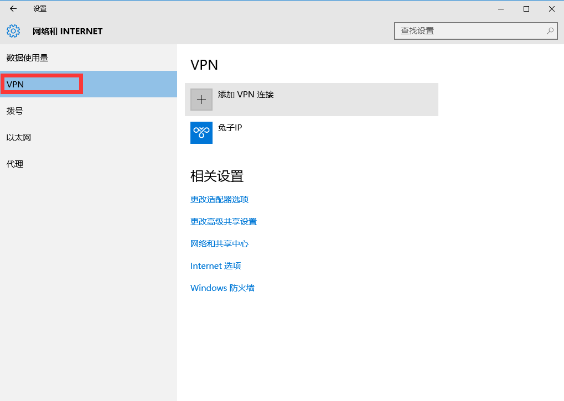Viewport: 564px width, 401px height.
Task: Go to the 拨号 settings page
Action: pos(15,111)
